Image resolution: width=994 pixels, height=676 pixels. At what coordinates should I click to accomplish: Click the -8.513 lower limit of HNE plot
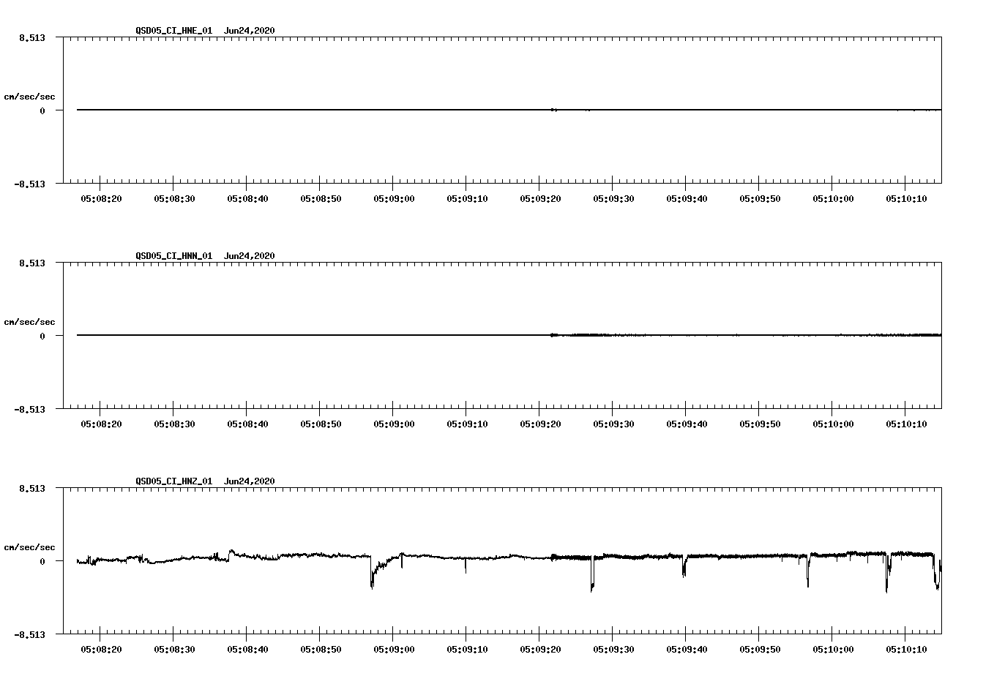coord(30,184)
